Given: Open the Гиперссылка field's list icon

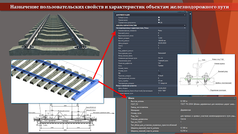Looking at the screenshot, I should pyautogui.click(x=159, y=17).
